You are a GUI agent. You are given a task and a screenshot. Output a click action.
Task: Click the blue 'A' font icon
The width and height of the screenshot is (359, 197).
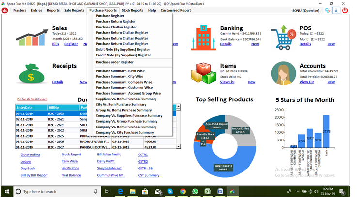(336, 11)
